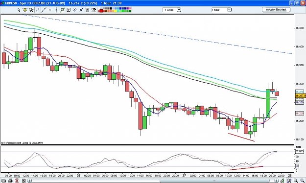
Task: Pick the vertical line drawing tool
Action: click(56, 10)
